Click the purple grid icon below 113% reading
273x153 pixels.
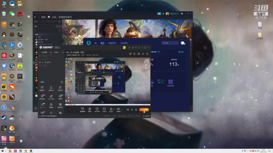pos(170,82)
